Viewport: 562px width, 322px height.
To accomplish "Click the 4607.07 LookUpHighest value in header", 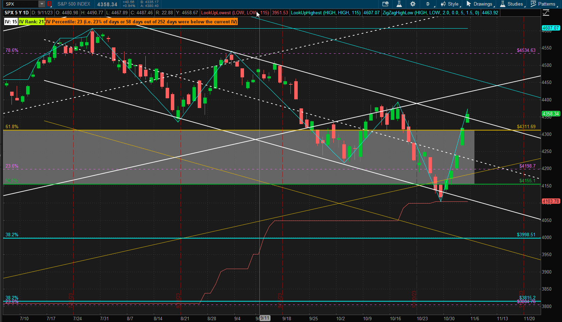I will 372,13.
